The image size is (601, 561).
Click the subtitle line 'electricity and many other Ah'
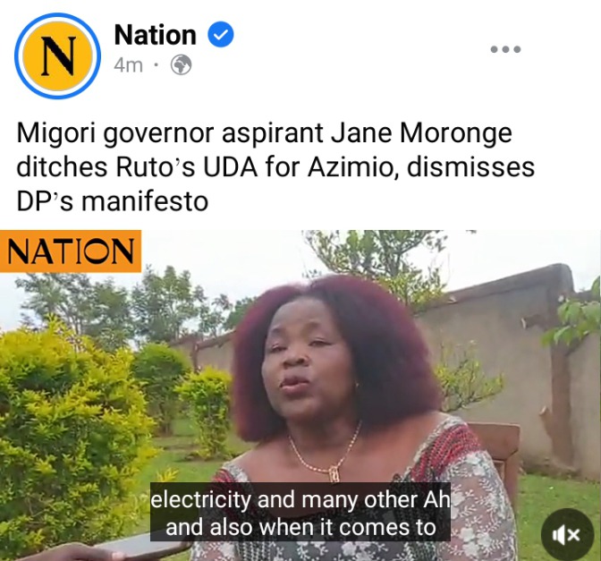pyautogui.click(x=300, y=499)
